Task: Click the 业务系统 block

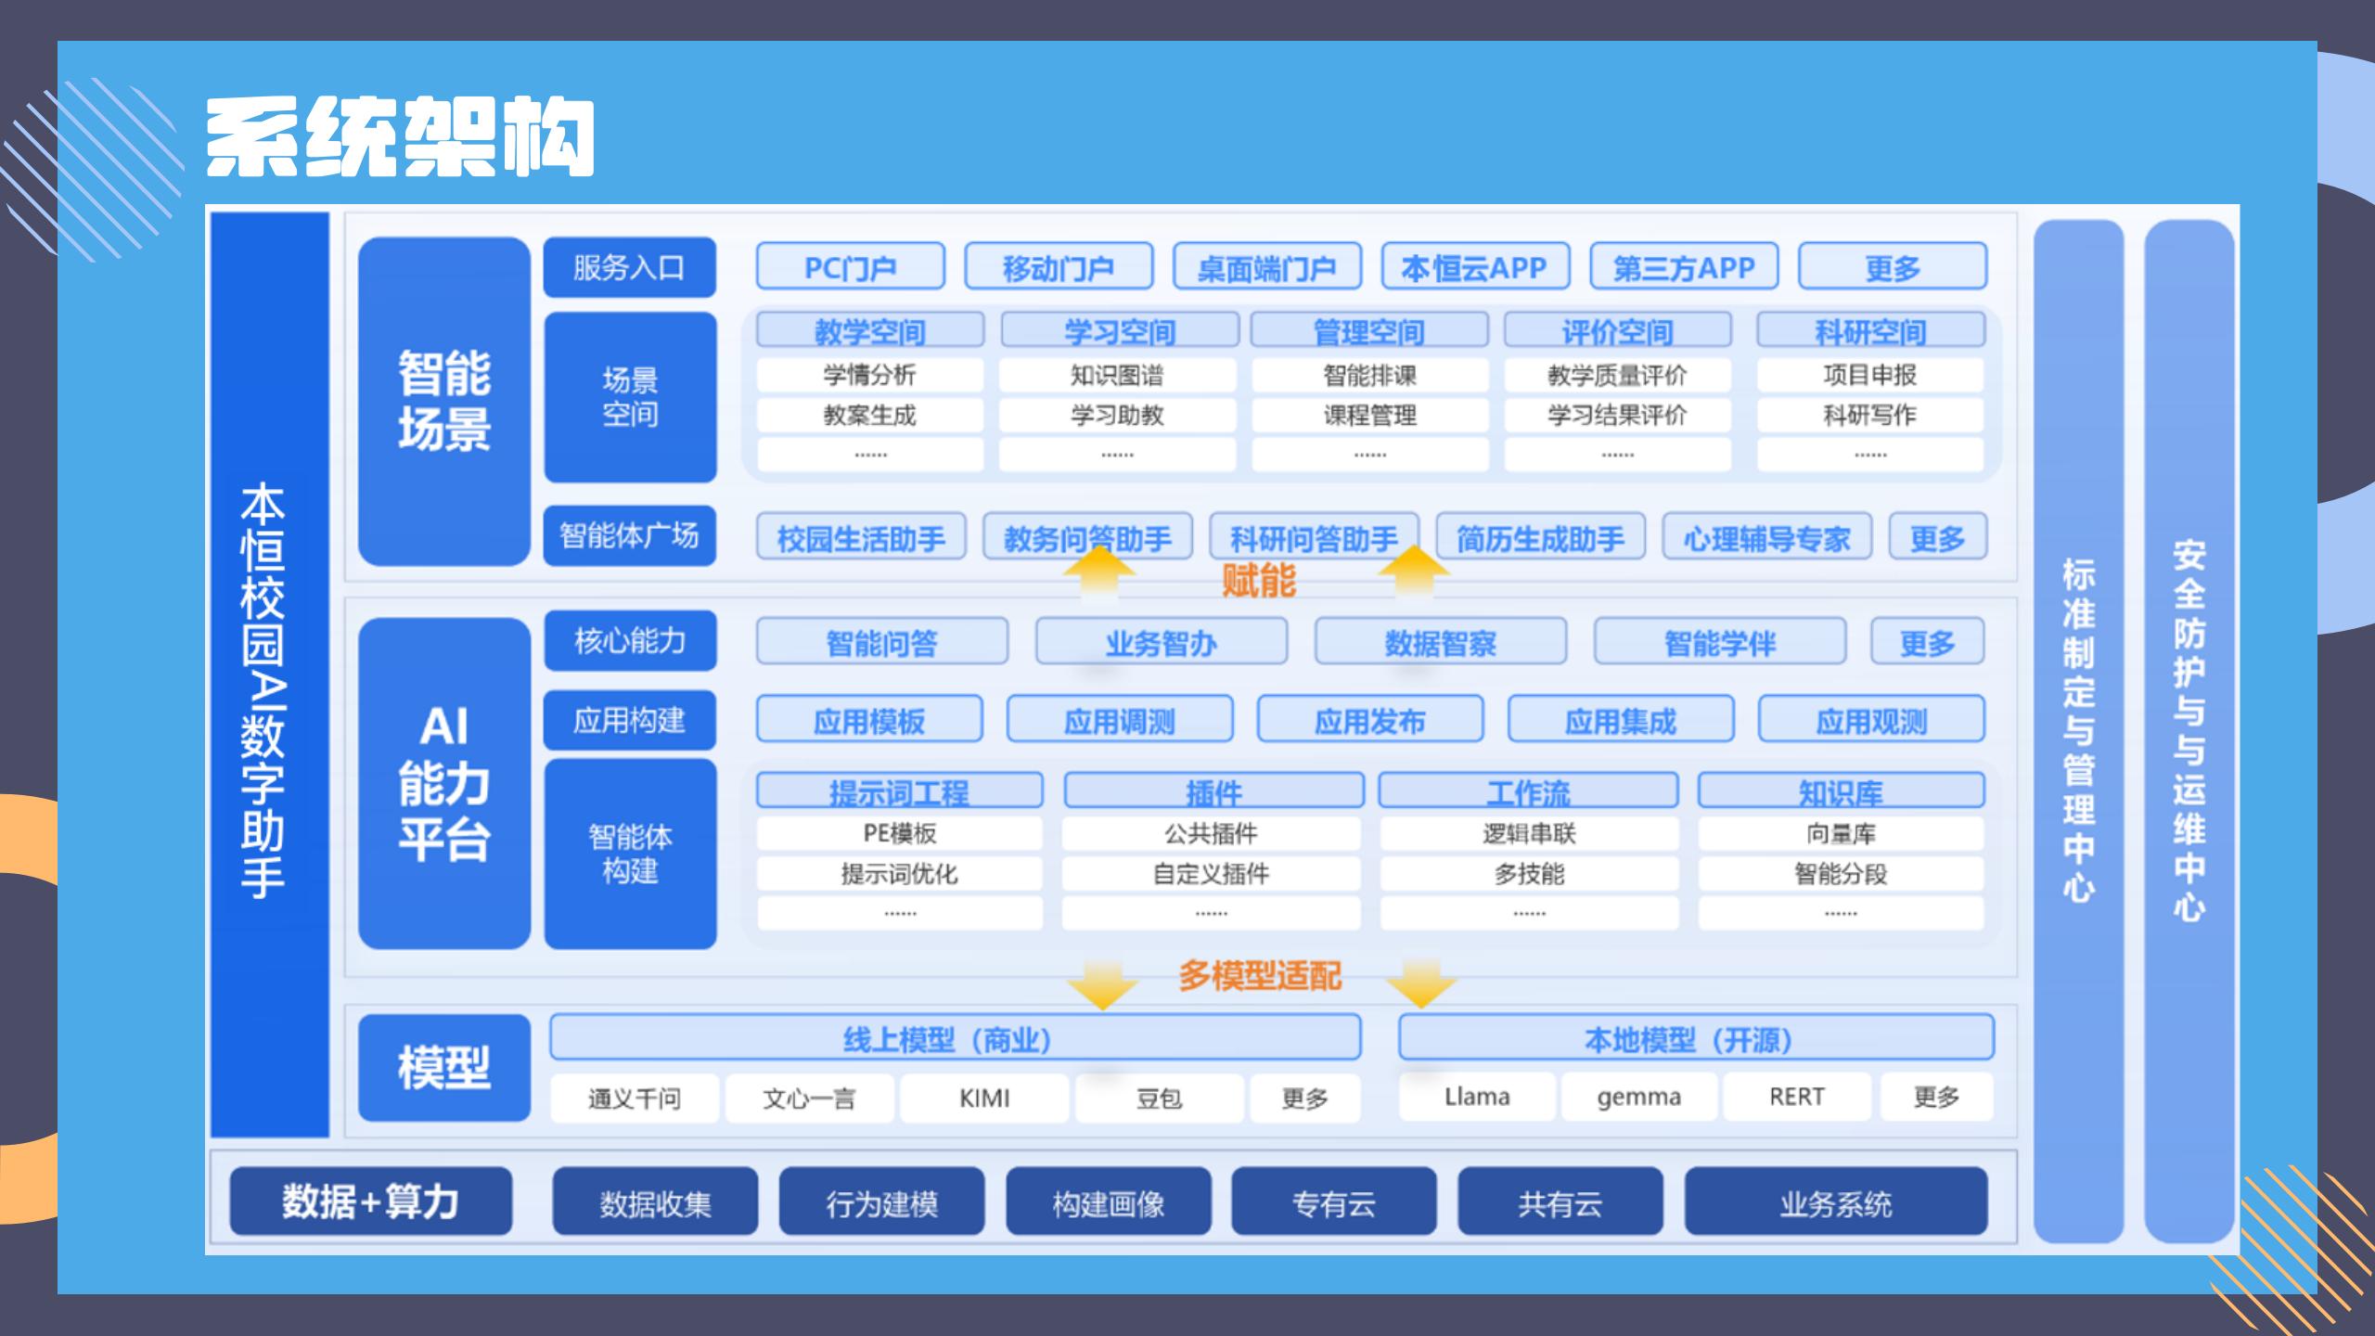Action: pyautogui.click(x=1836, y=1202)
